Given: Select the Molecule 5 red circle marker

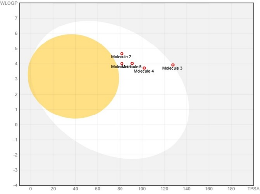Looking at the screenshot, I should pos(132,63).
